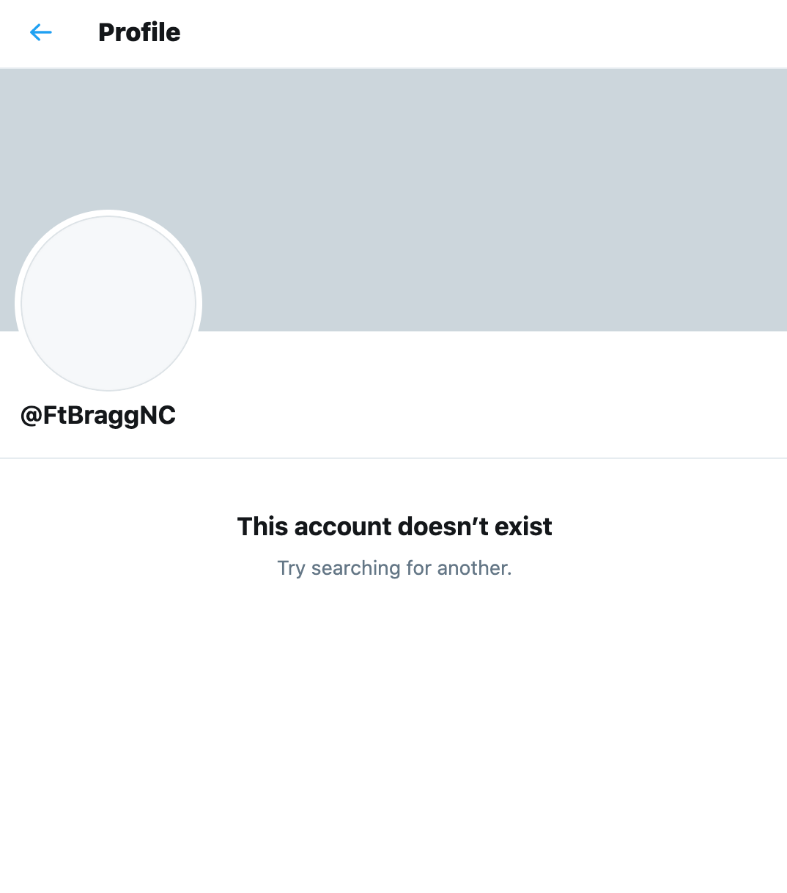Click the "Try searching for another." text
Screen dimensions: 787x893
tap(394, 568)
